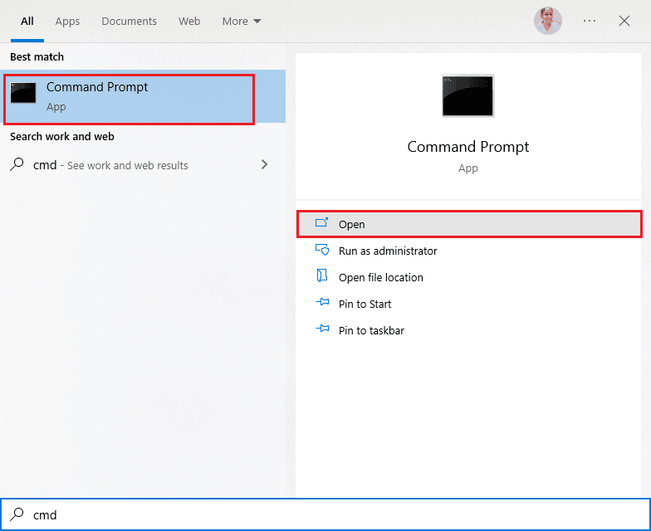Image resolution: width=651 pixels, height=531 pixels.
Task: Click the user profile picture
Action: pos(548,21)
